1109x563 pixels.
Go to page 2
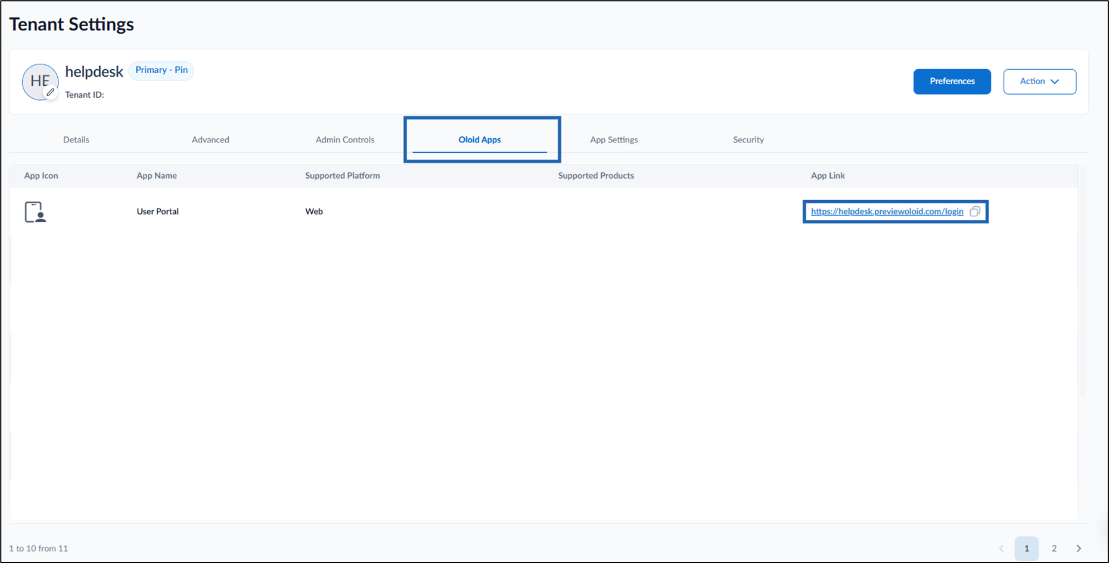click(1054, 548)
